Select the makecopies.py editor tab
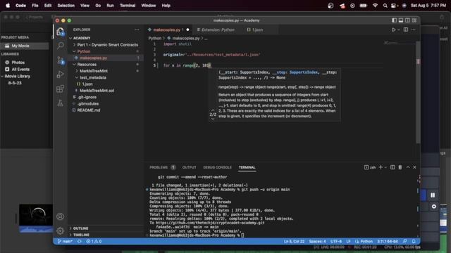Viewport: 451px width, 253px height. [x=168, y=30]
